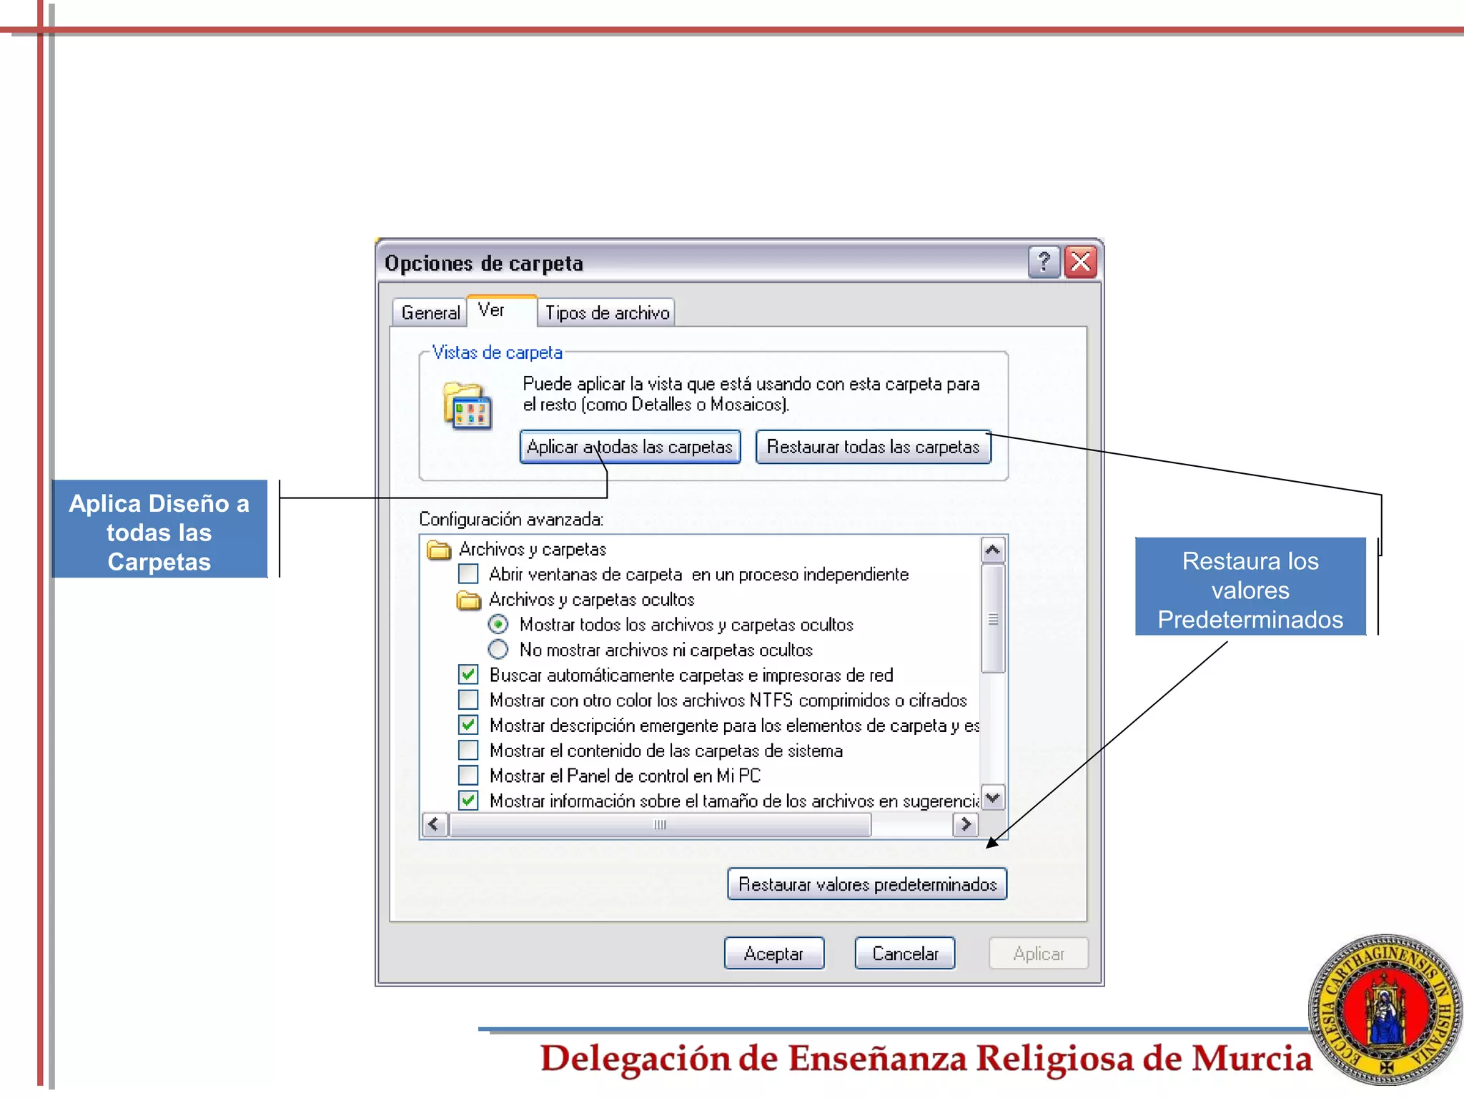The height and width of the screenshot is (1098, 1464).
Task: Enable Abrir ventanas de carpeta en proceso independiente
Action: [468, 574]
